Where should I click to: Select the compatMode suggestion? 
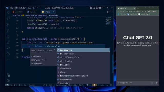[84, 79]
